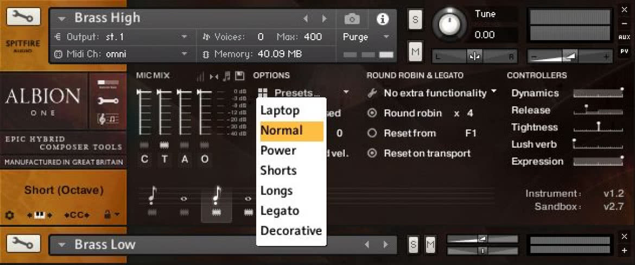
Task: Click the Max voices value 400
Action: coord(313,37)
